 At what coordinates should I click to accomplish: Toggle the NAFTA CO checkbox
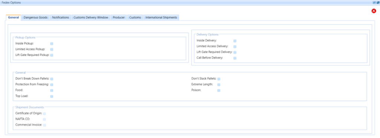(45, 119)
